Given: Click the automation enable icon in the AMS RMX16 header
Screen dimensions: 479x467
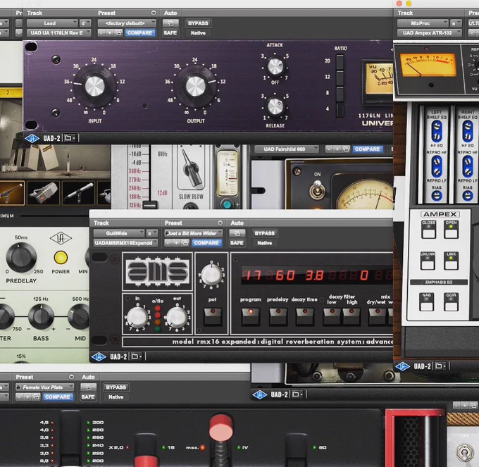Looking at the screenshot, I should tap(237, 233).
